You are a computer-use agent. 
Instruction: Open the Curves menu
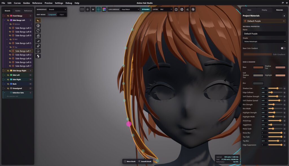pyautogui.click(x=17, y=3)
